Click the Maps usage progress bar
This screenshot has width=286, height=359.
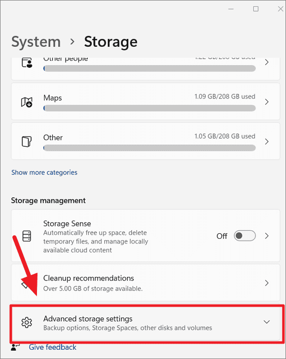click(x=149, y=108)
